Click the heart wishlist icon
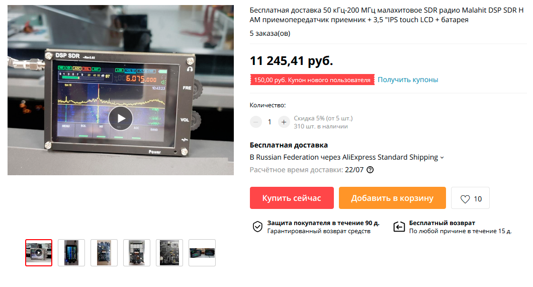Viewport: 533px width, 287px height. click(465, 199)
